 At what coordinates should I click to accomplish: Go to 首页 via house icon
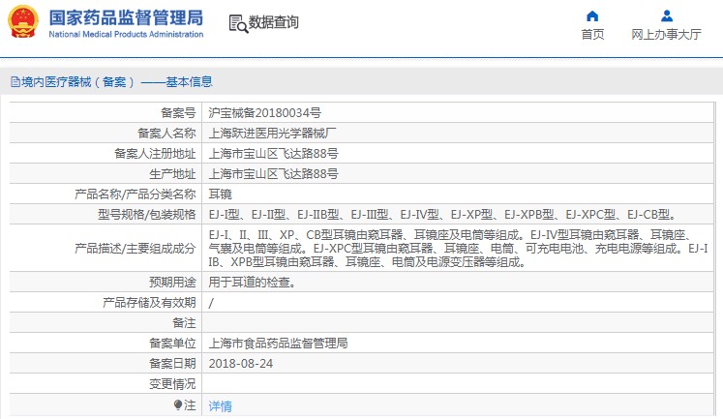pos(592,16)
